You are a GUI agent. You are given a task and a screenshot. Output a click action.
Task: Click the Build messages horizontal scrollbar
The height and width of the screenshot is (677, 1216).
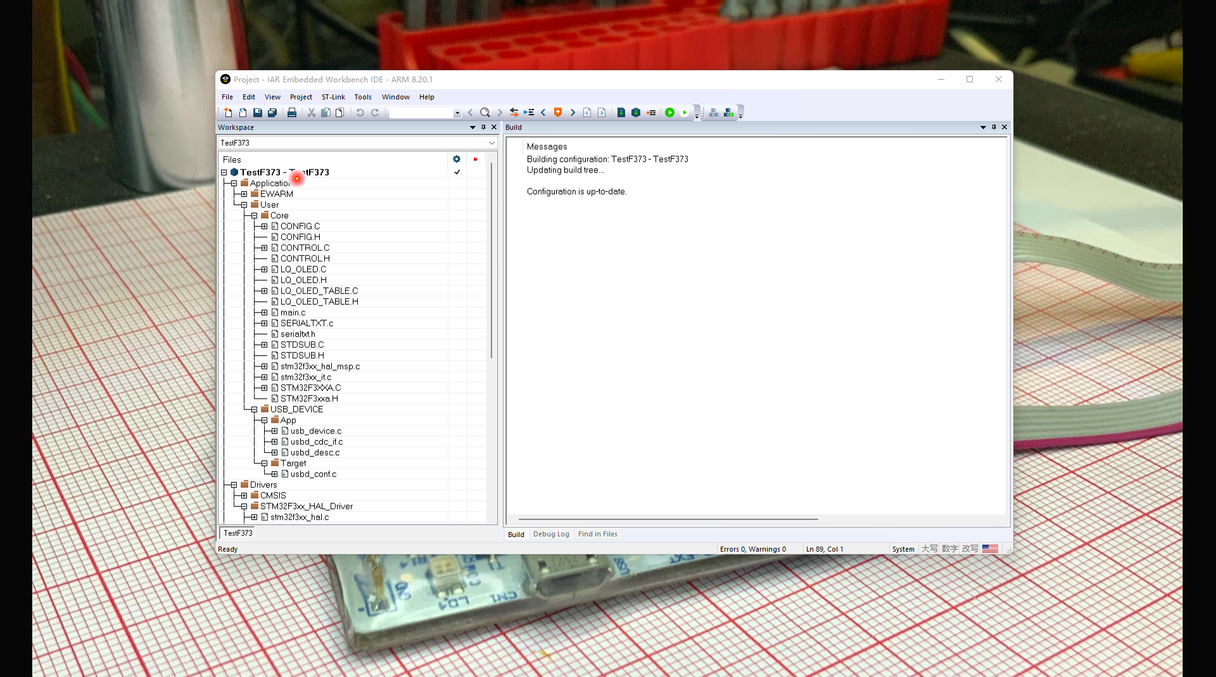pyautogui.click(x=668, y=519)
